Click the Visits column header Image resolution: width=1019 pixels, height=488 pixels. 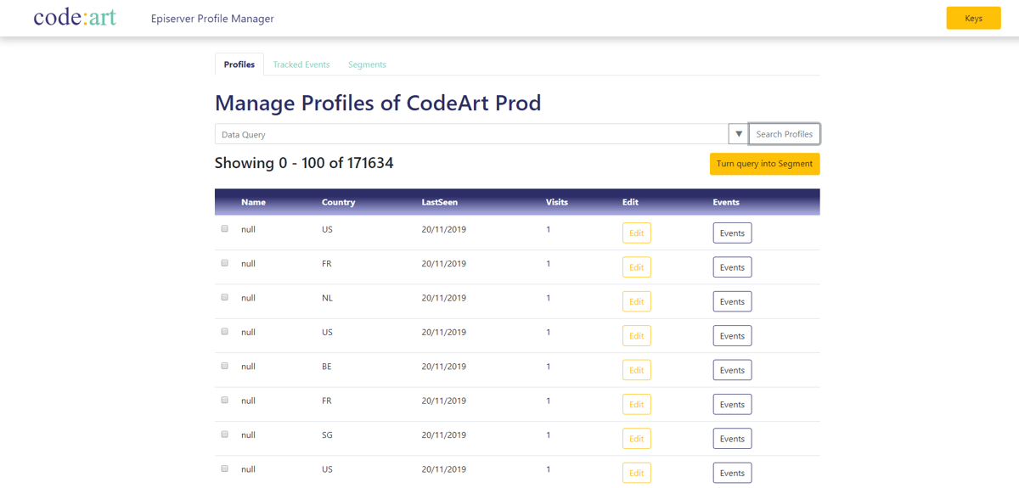pyautogui.click(x=557, y=202)
